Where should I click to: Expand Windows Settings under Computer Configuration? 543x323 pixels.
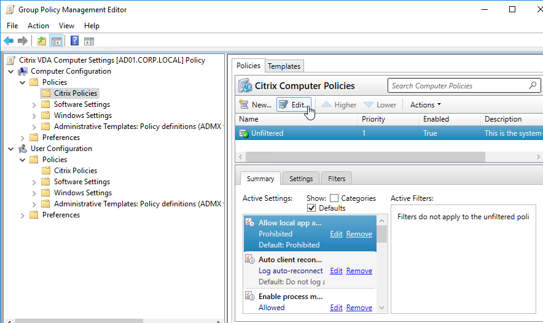pyautogui.click(x=34, y=115)
